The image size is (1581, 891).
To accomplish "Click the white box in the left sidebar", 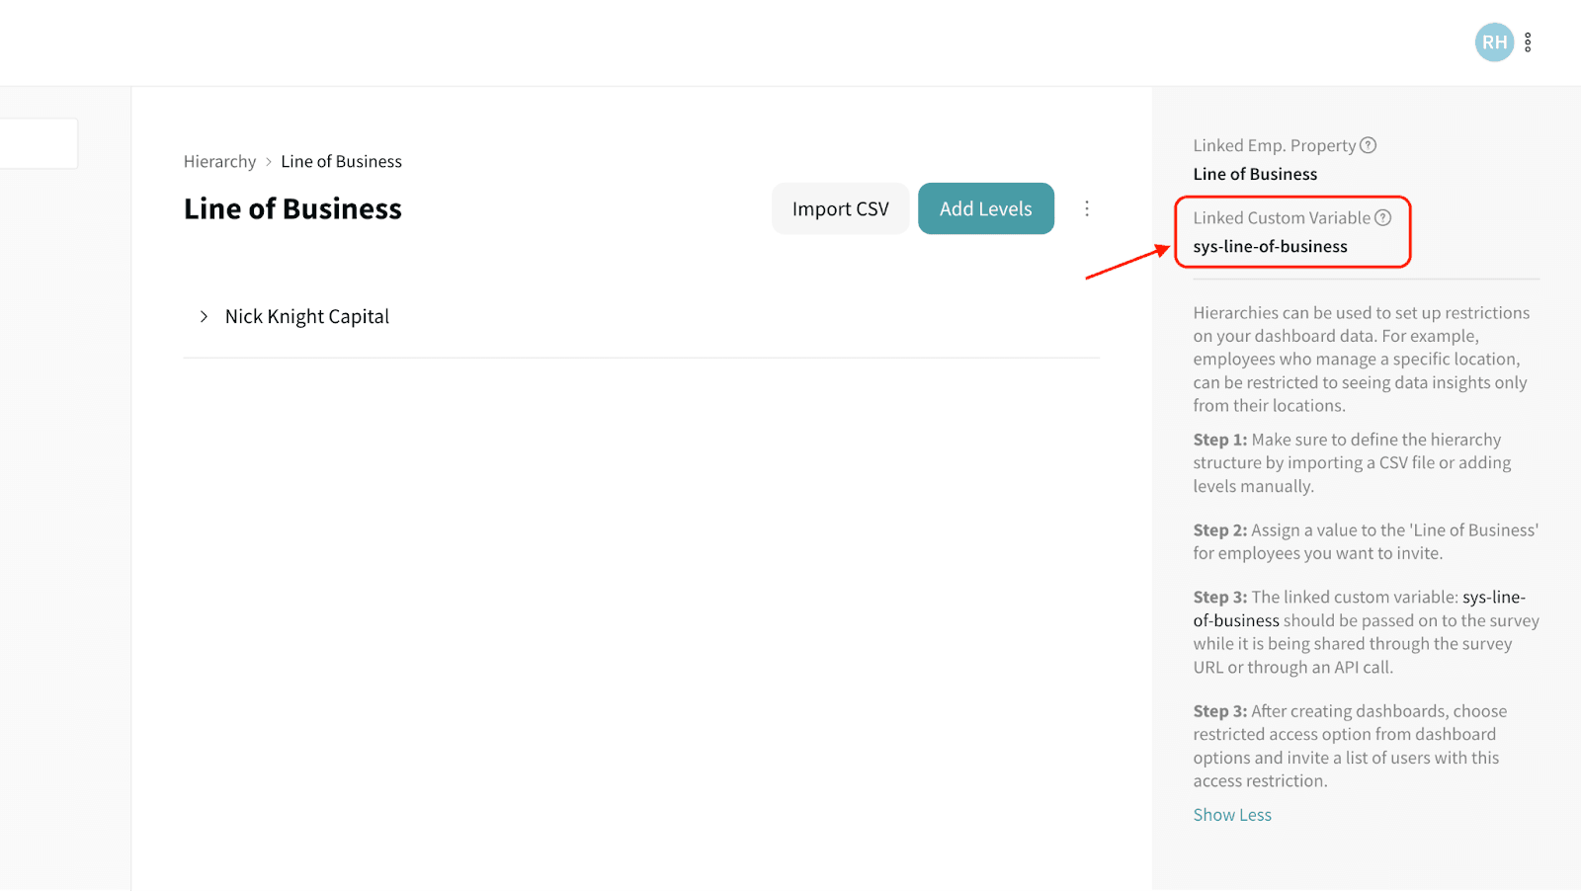I will tap(39, 143).
